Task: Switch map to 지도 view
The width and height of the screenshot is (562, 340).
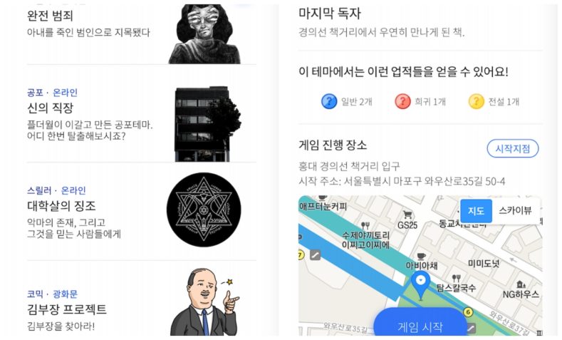Action: [476, 210]
